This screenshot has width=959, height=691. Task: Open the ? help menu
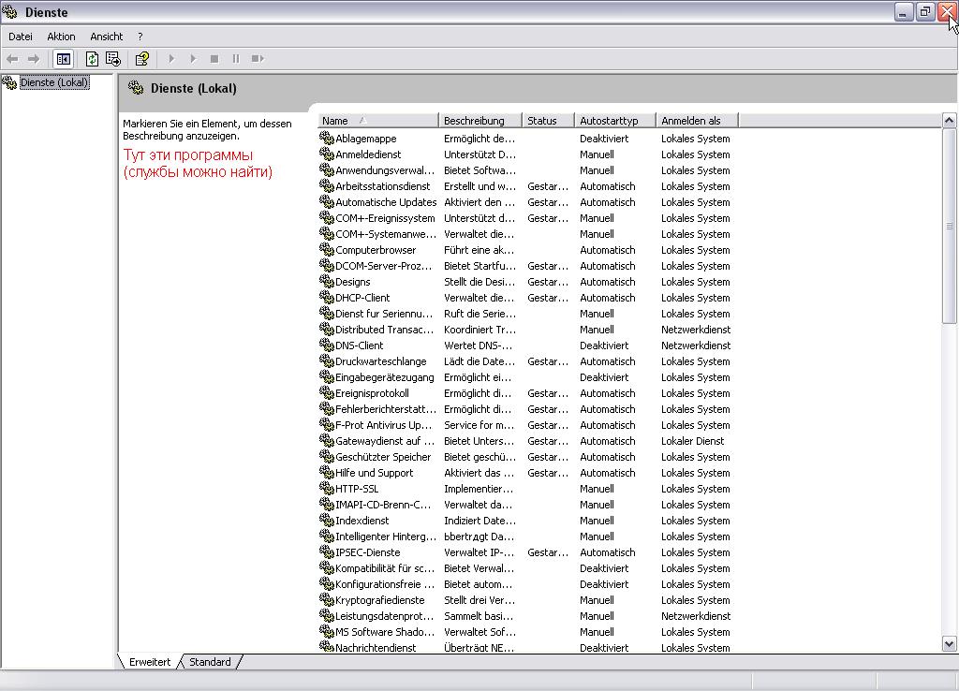click(140, 37)
